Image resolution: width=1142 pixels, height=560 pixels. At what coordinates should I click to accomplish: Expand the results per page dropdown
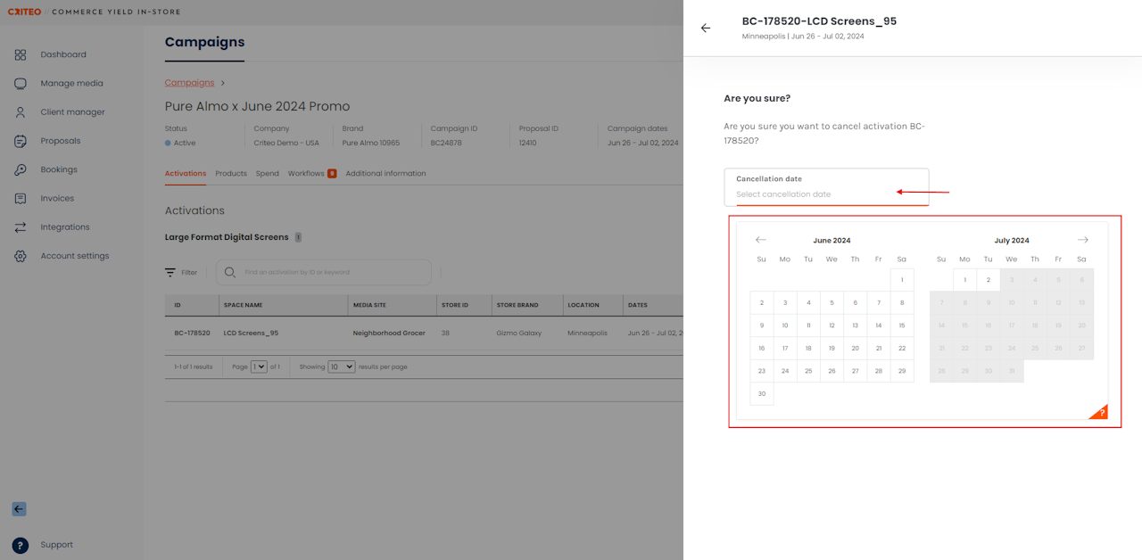click(341, 366)
